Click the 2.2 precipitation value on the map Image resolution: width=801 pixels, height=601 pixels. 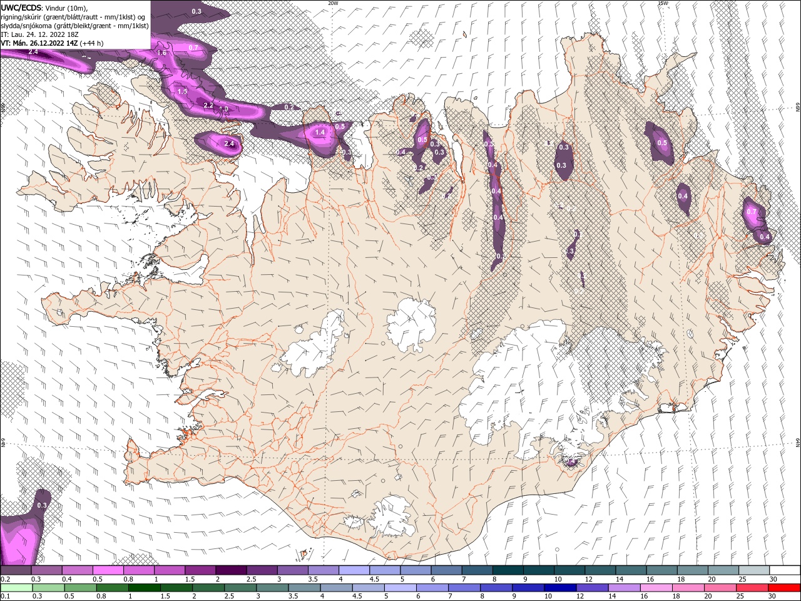tap(208, 106)
